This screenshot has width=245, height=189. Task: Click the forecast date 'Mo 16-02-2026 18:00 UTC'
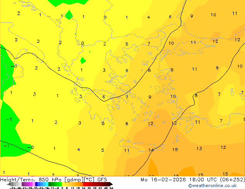point(179,180)
